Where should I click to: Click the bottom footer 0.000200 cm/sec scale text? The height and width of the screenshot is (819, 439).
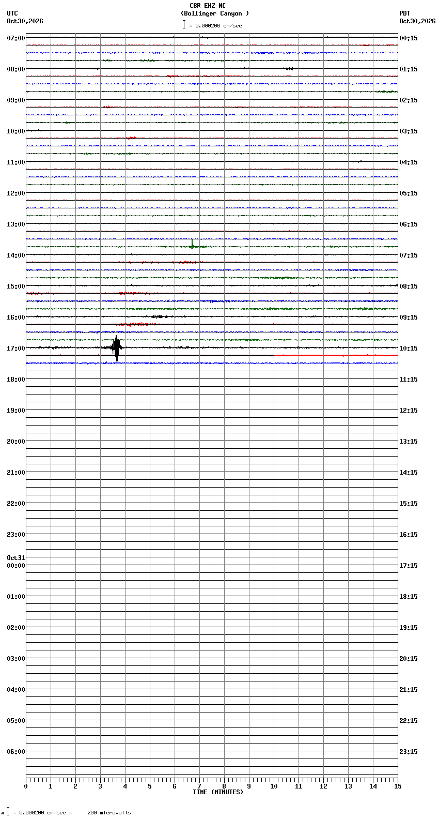click(42, 813)
